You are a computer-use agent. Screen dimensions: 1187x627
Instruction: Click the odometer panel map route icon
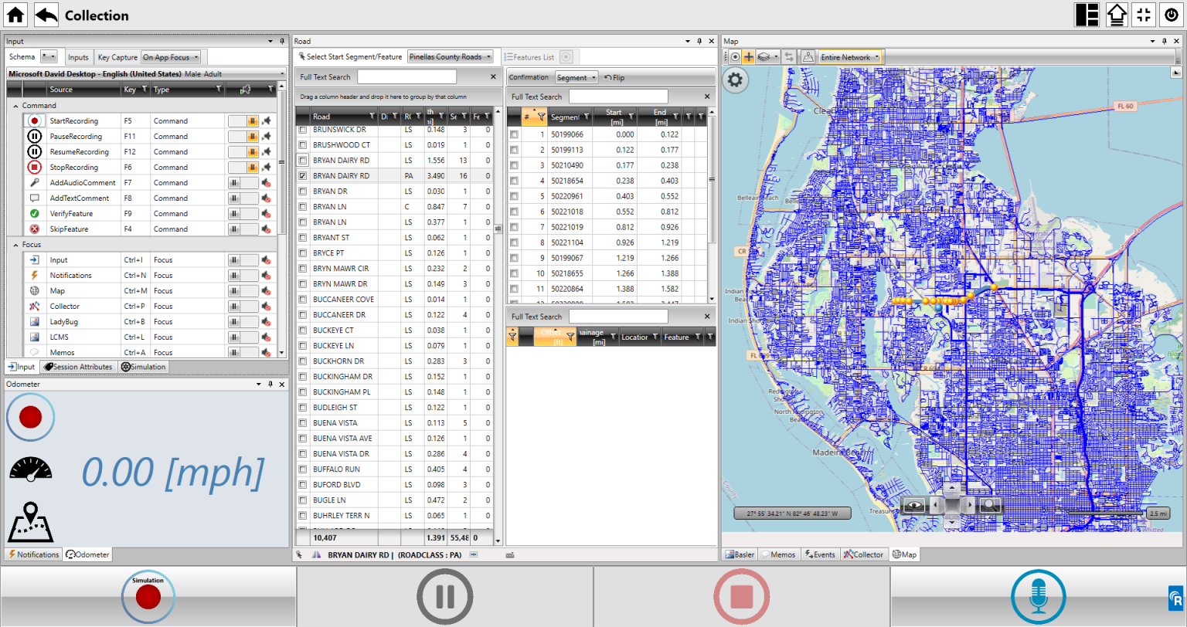coord(30,522)
